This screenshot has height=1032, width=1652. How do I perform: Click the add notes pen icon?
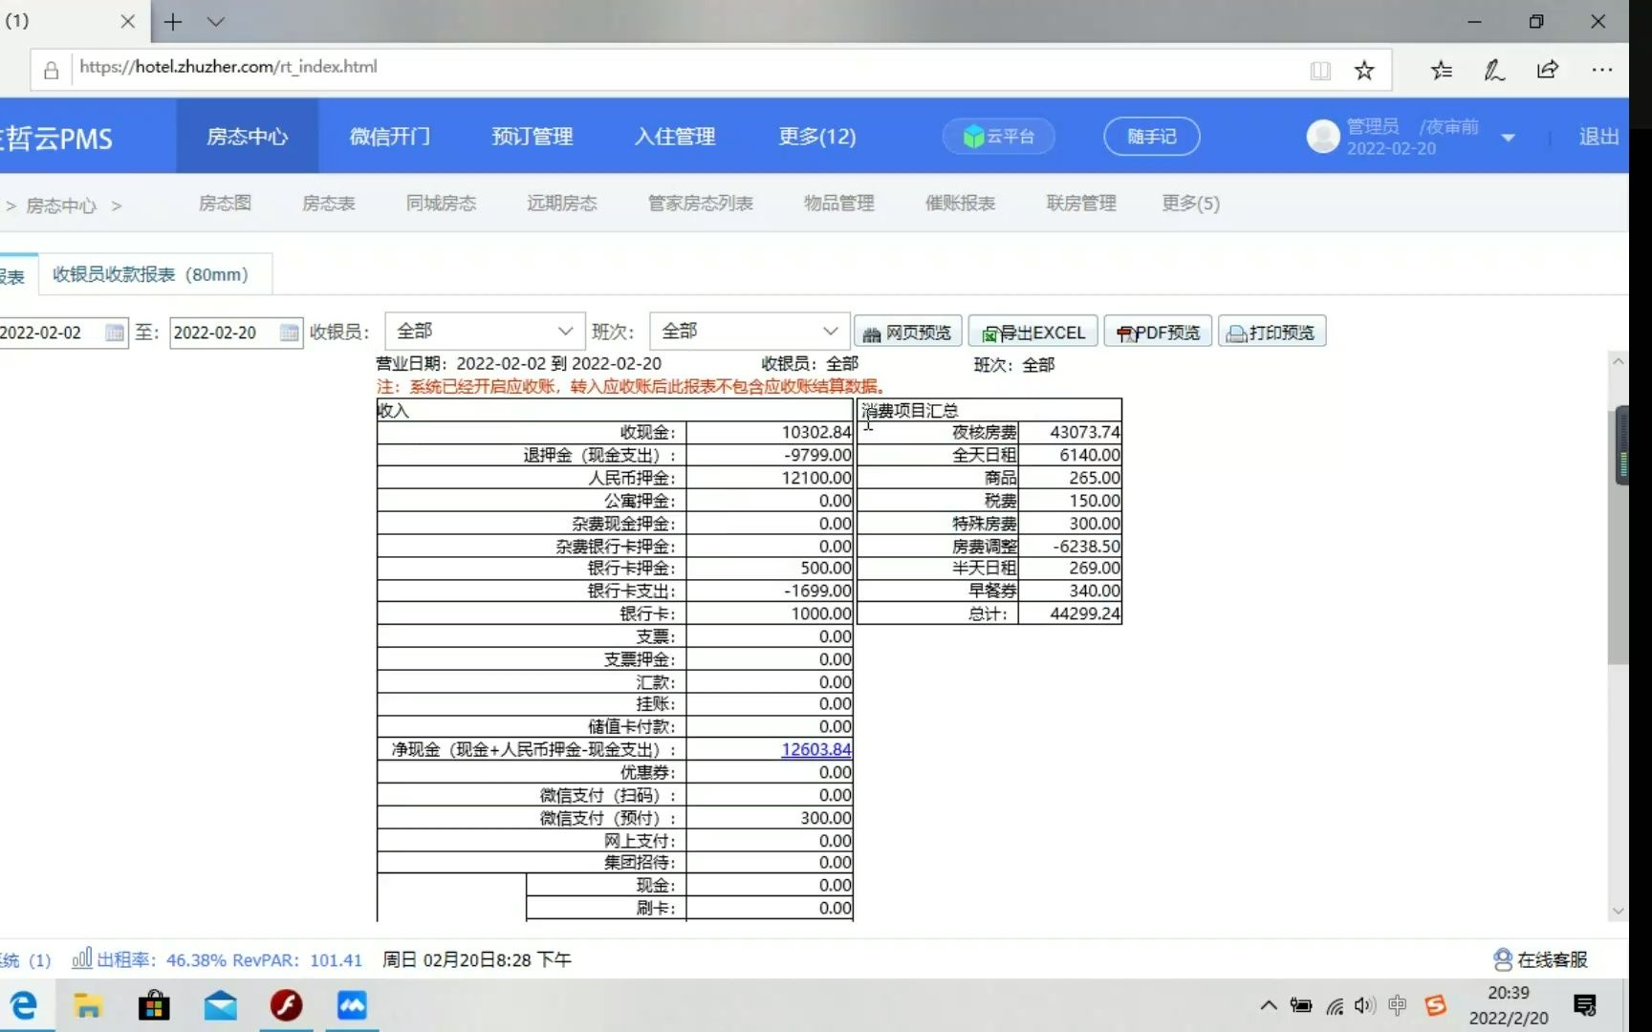point(1494,70)
